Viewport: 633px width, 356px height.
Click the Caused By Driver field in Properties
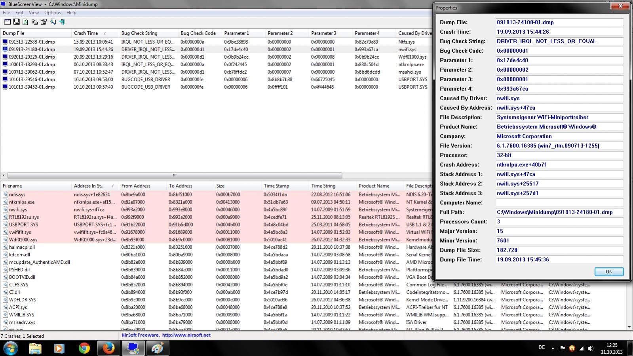coord(560,98)
